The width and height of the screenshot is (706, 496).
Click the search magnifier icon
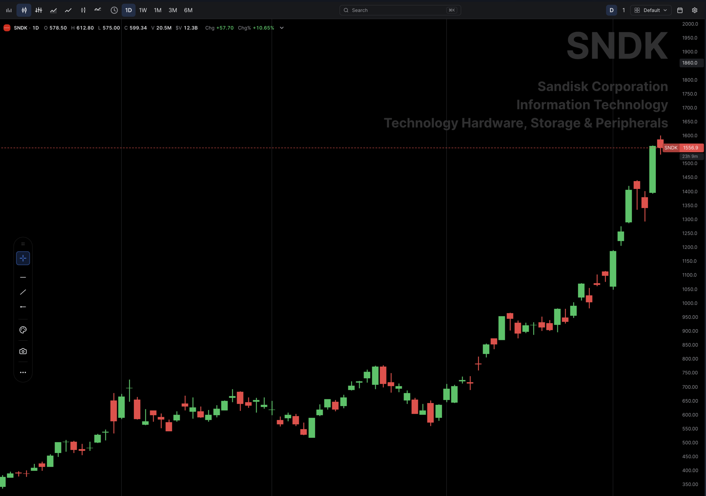pos(346,10)
